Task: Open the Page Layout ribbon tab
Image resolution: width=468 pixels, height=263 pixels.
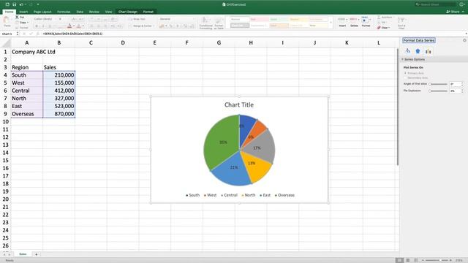Action: tap(42, 12)
